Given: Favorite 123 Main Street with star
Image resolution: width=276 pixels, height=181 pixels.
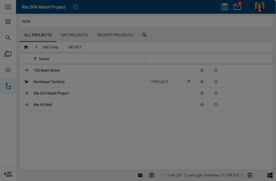Looking at the screenshot, I should (202, 70).
